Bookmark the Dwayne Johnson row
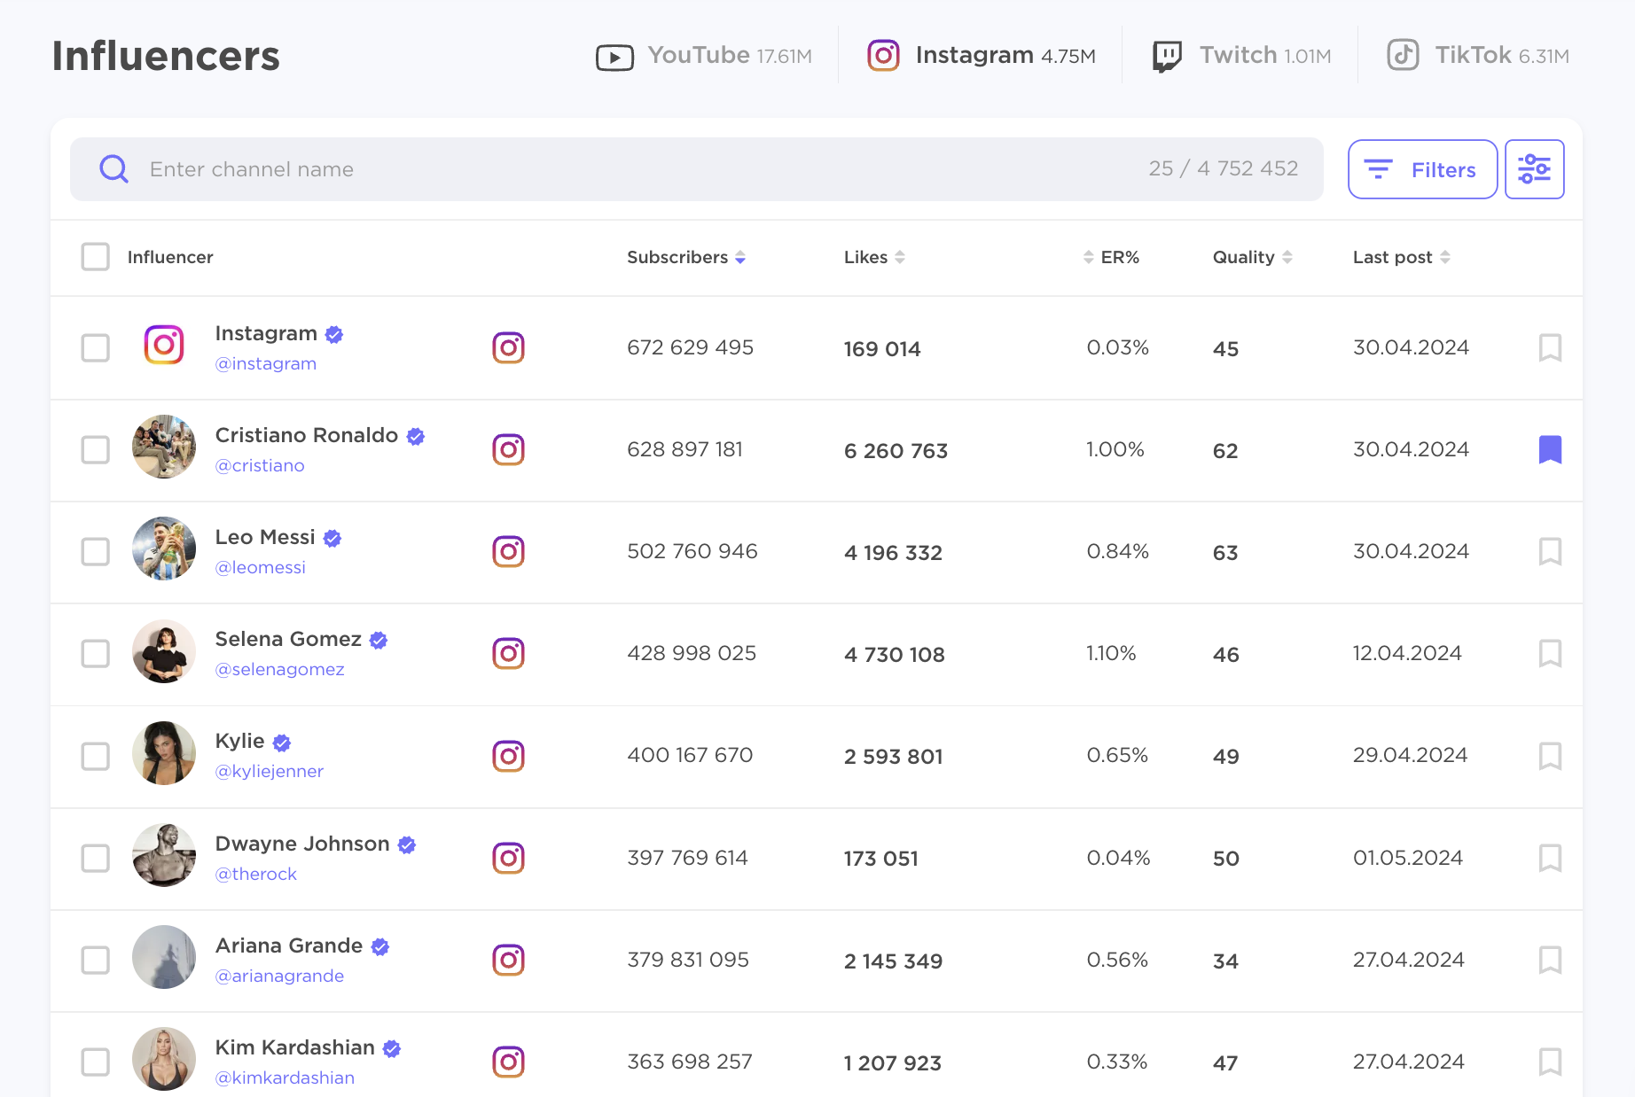This screenshot has height=1097, width=1635. click(x=1549, y=858)
